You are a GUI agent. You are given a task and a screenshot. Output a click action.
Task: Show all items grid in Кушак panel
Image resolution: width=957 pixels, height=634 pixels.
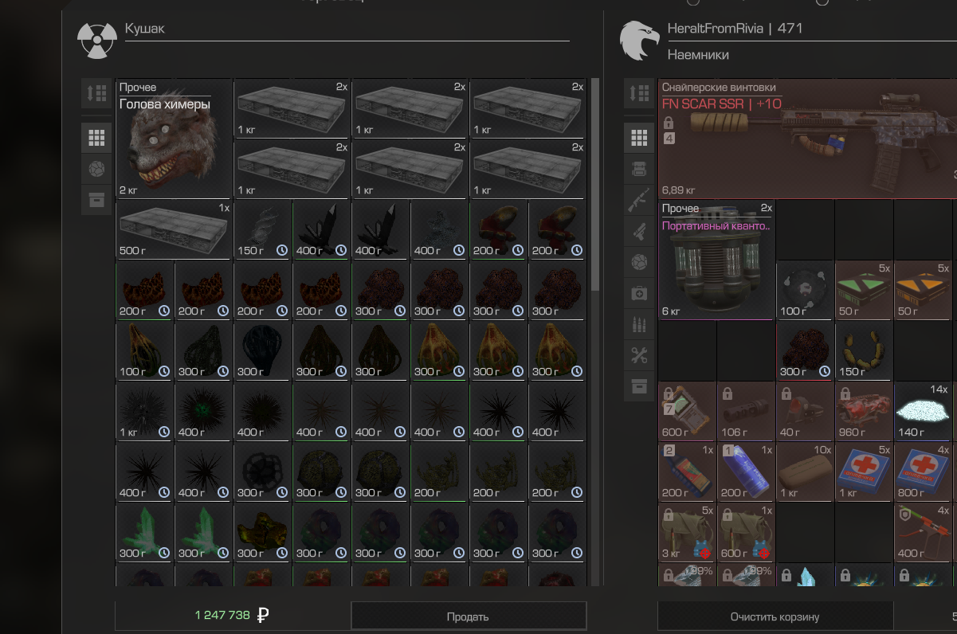pos(96,139)
